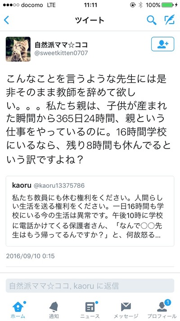The width and height of the screenshot is (180, 321).
Task: Open @sweetkitten0707 profile handle
Action: 61,53
